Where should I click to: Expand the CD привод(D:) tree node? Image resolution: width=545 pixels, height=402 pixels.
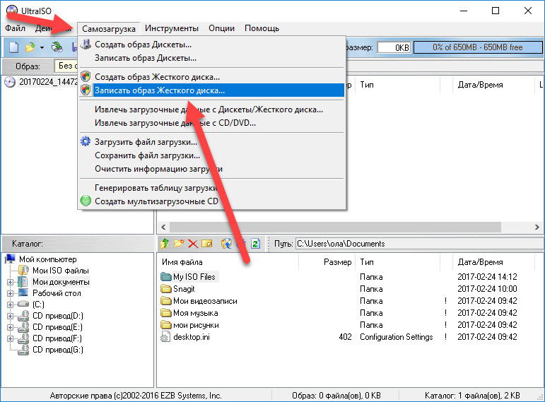click(x=10, y=317)
